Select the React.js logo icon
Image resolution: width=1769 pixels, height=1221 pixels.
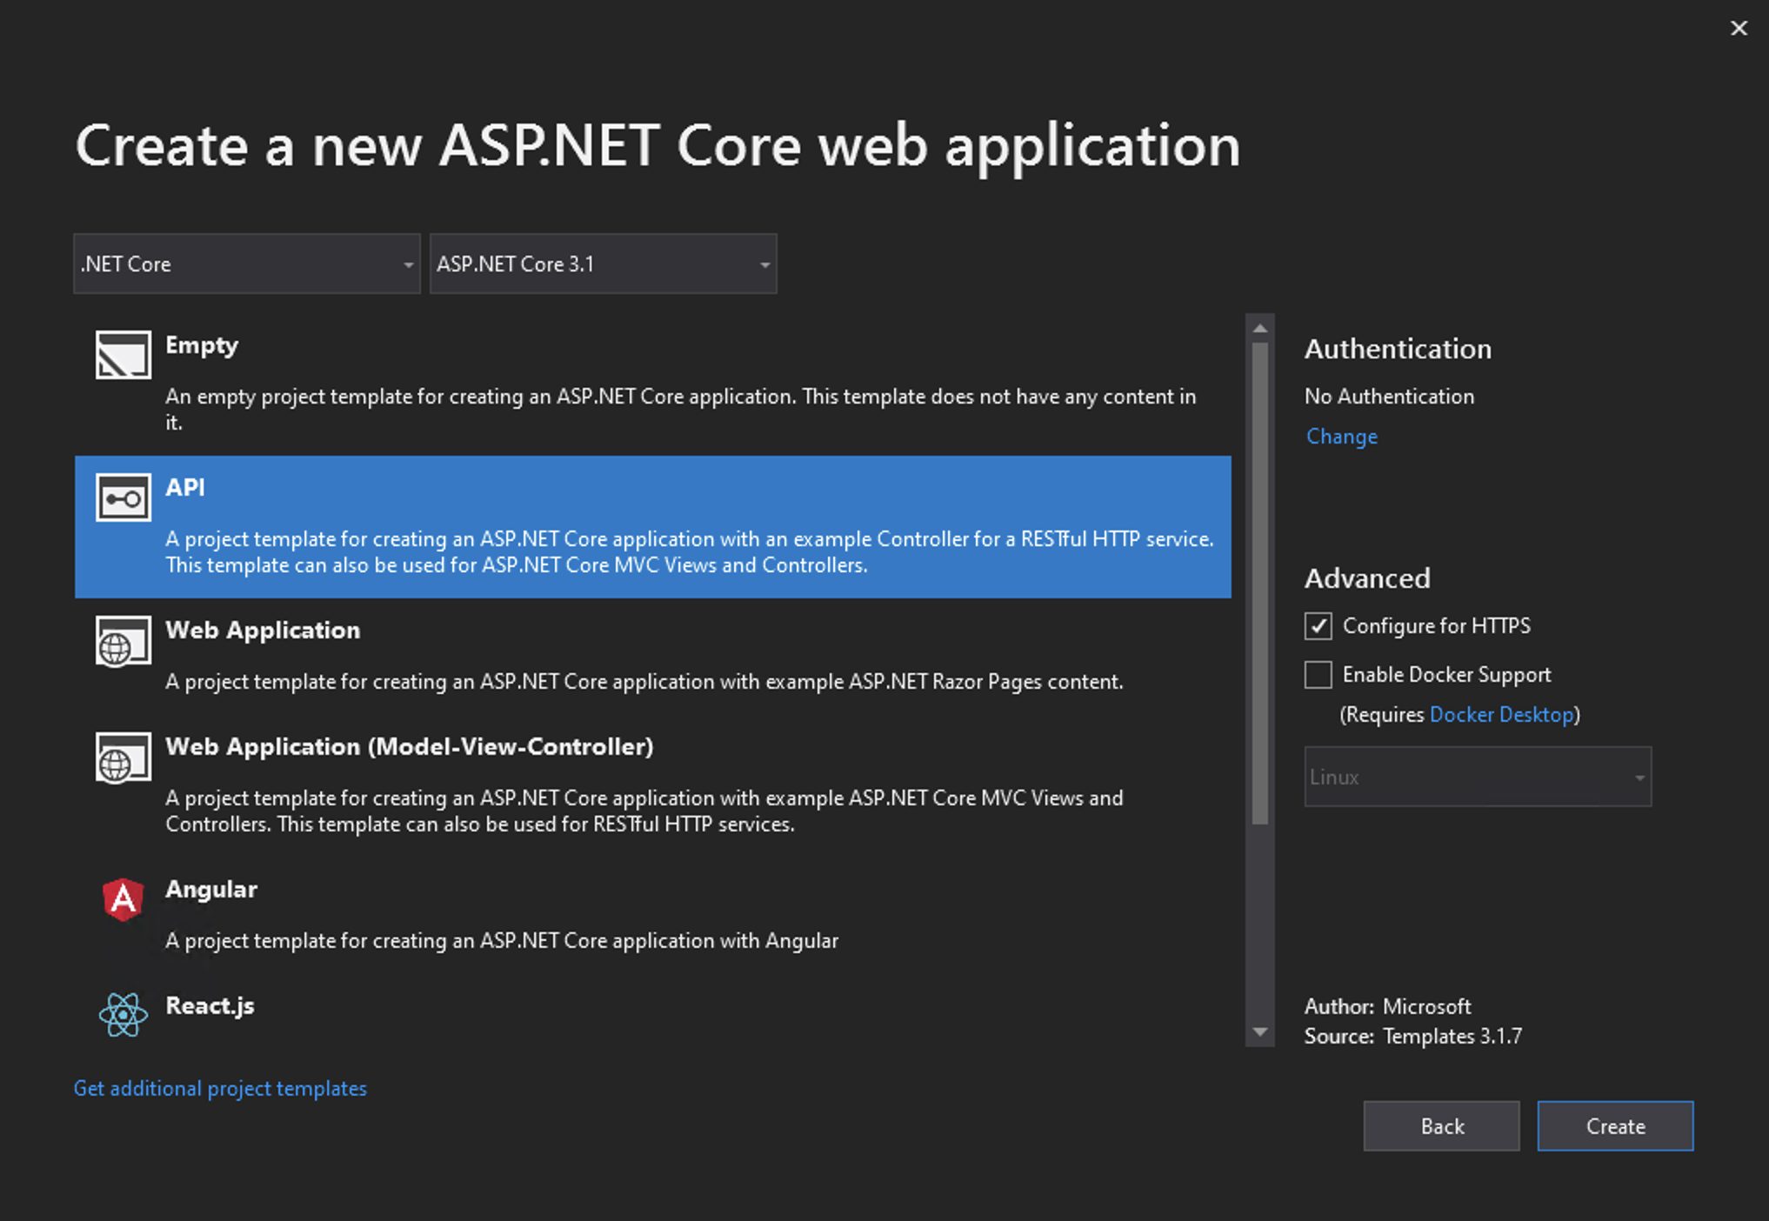pos(123,1016)
